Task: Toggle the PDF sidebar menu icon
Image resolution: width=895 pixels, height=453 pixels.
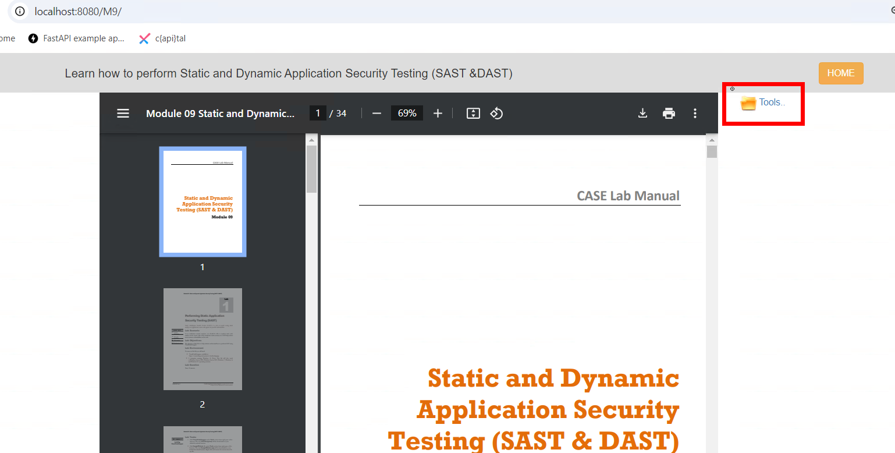Action: click(123, 114)
